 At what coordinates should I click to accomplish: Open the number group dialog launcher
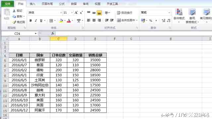pos(170,28)
